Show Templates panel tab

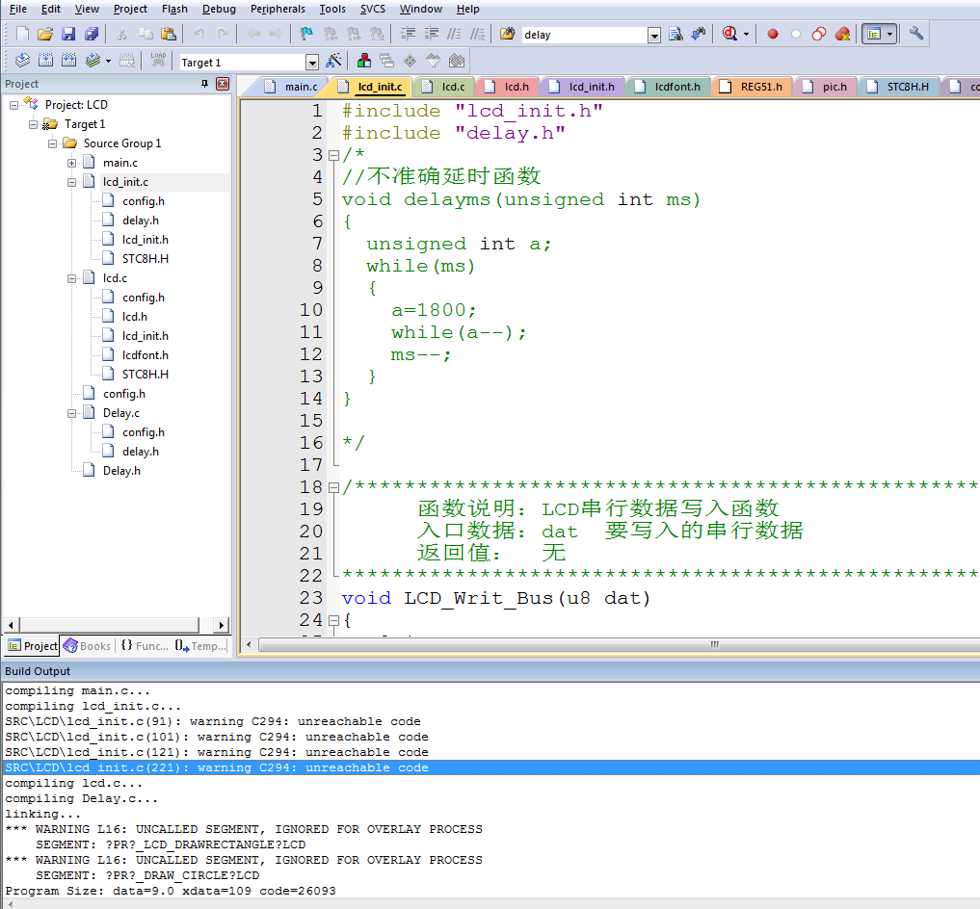point(200,646)
